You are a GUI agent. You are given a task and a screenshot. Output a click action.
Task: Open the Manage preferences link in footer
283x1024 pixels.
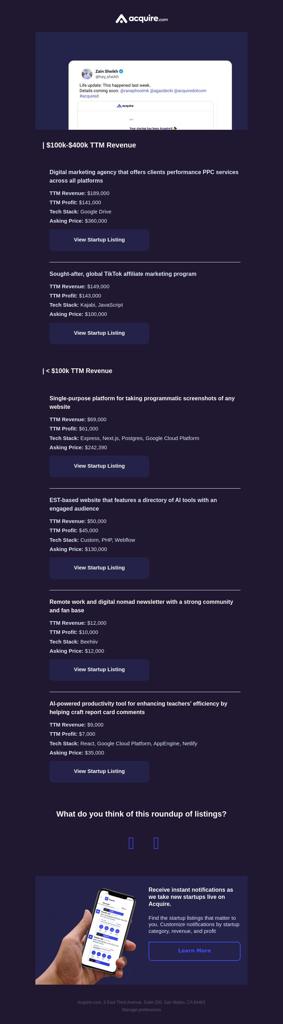coord(141,1010)
